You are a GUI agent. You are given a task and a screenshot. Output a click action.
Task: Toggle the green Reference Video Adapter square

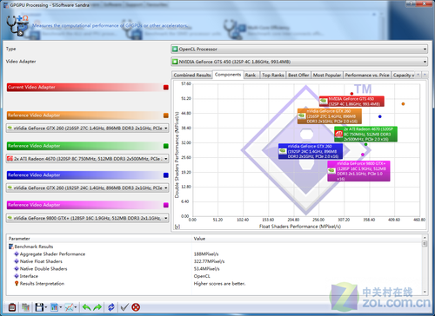166,146
